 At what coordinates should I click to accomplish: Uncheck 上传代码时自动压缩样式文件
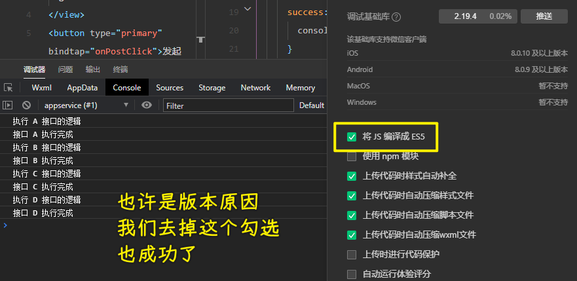click(352, 196)
